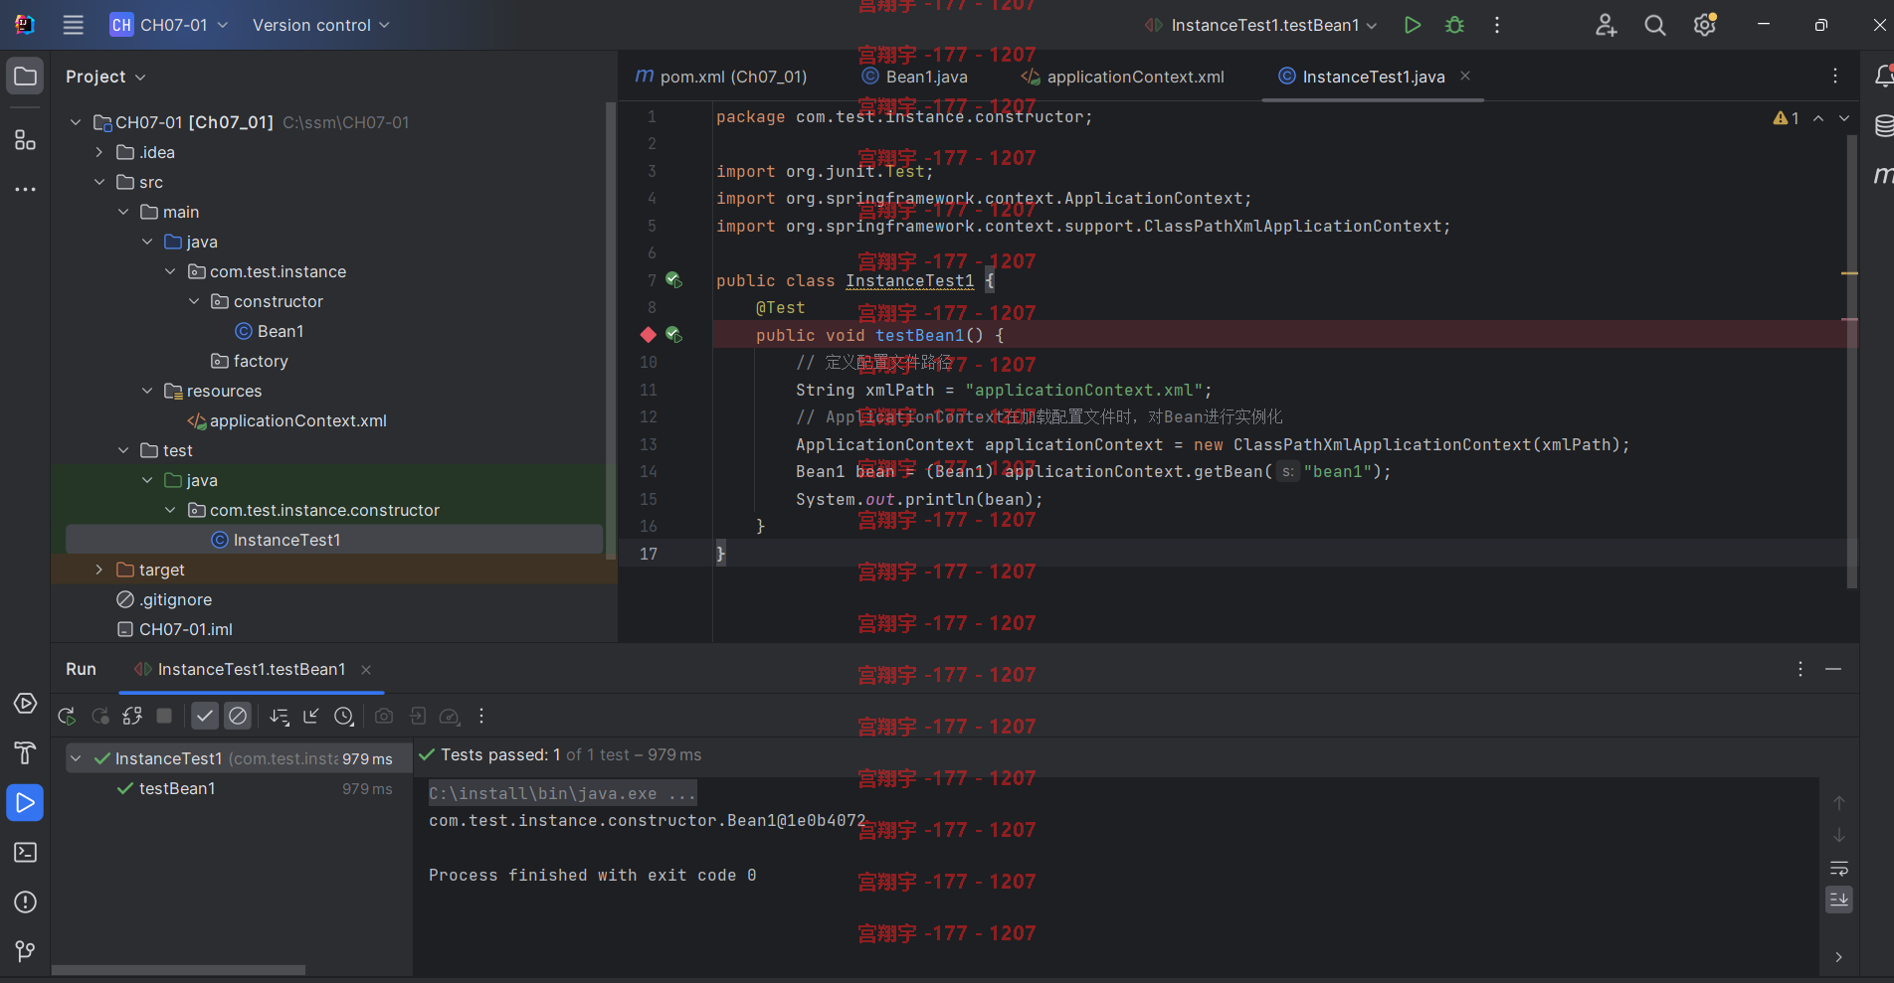Start debugging with the bug icon
Screen dimensions: 1894x983
point(1454,25)
